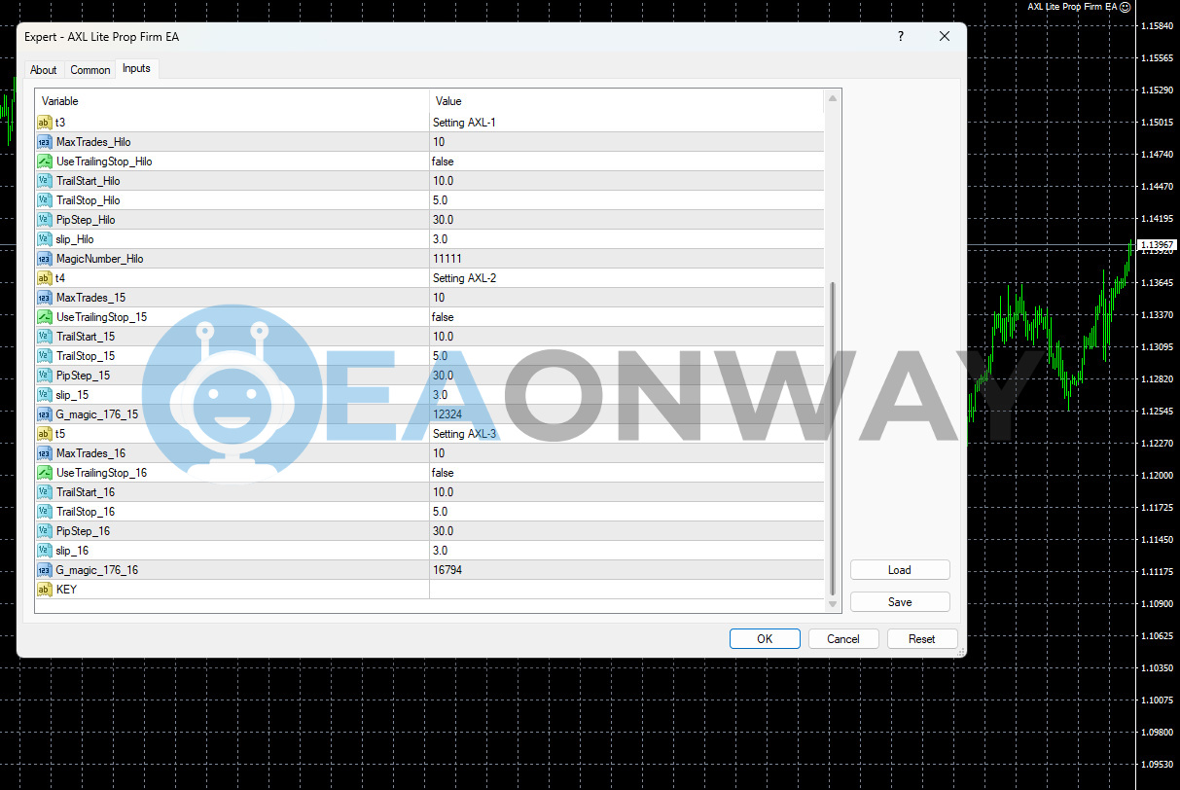
Task: Click the current price label 1.13967 on chart
Action: (1157, 244)
